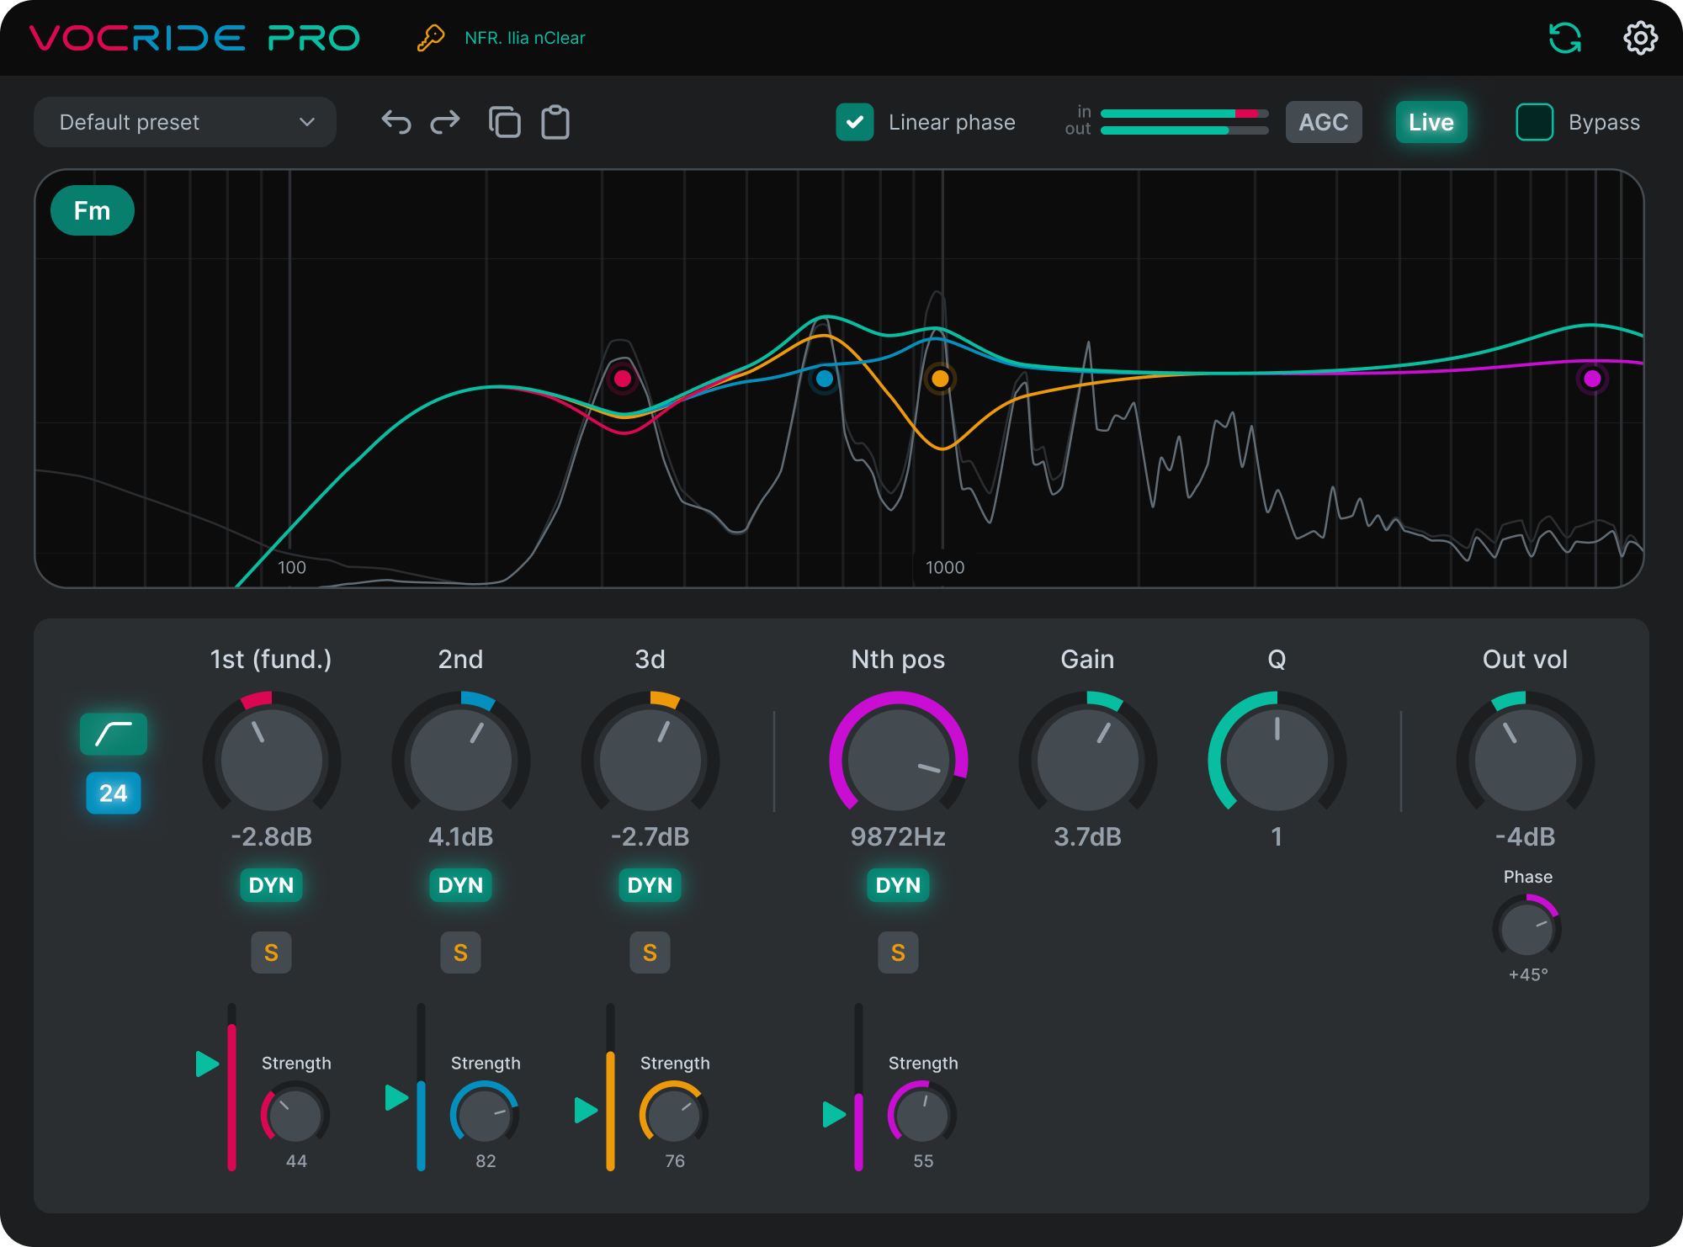Toggle DYN under Nth pos
Viewport: 1683px width, 1247px height.
click(898, 885)
